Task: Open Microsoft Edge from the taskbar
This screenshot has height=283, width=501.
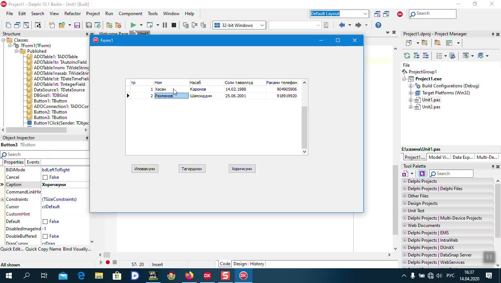Action: 81,275
